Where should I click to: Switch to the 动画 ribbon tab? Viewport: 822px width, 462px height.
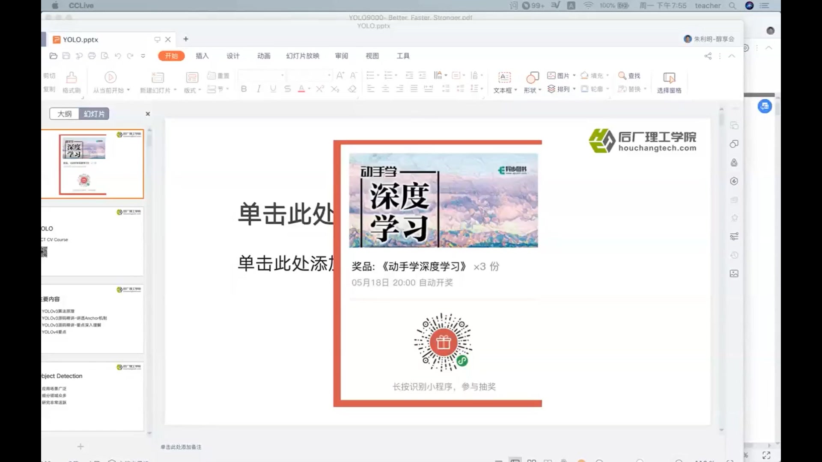[x=263, y=56]
